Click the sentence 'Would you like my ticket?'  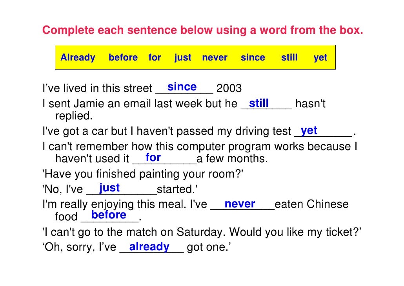[x=295, y=232]
